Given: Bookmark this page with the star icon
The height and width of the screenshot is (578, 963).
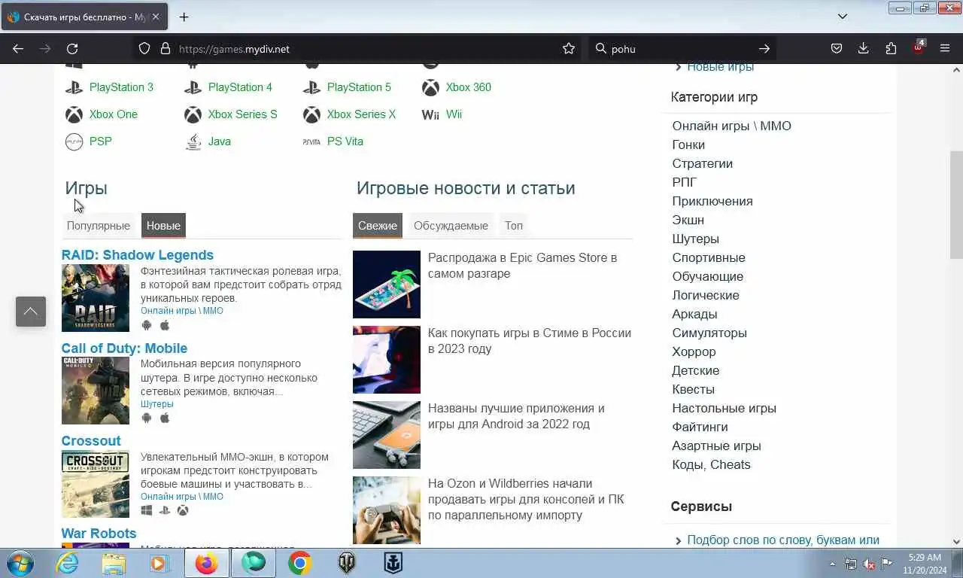Looking at the screenshot, I should tap(569, 49).
